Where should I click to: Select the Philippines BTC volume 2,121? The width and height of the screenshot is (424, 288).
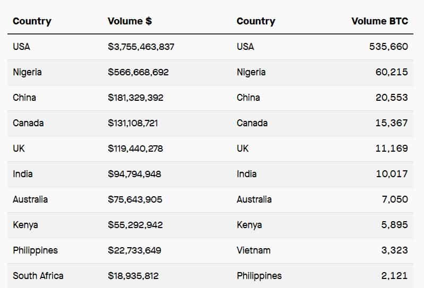[x=394, y=276]
